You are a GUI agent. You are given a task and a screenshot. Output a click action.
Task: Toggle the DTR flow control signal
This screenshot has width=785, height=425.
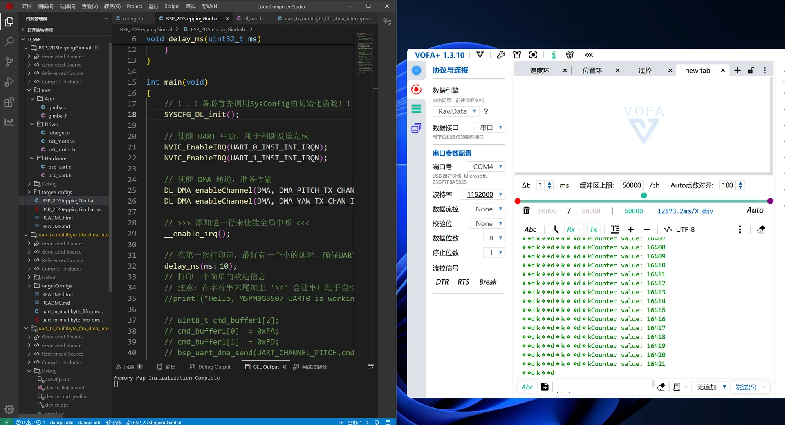(x=442, y=282)
